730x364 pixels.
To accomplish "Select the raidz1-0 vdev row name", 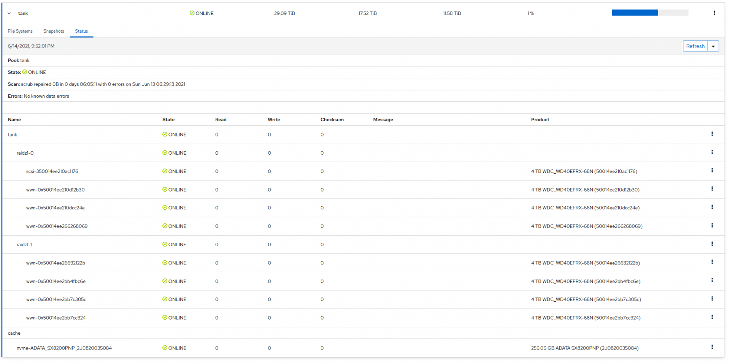I will click(x=25, y=153).
